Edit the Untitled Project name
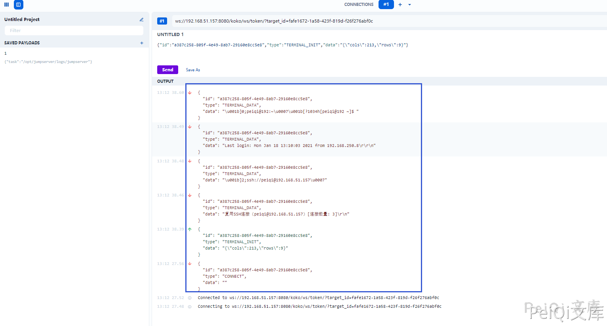 coord(141,19)
